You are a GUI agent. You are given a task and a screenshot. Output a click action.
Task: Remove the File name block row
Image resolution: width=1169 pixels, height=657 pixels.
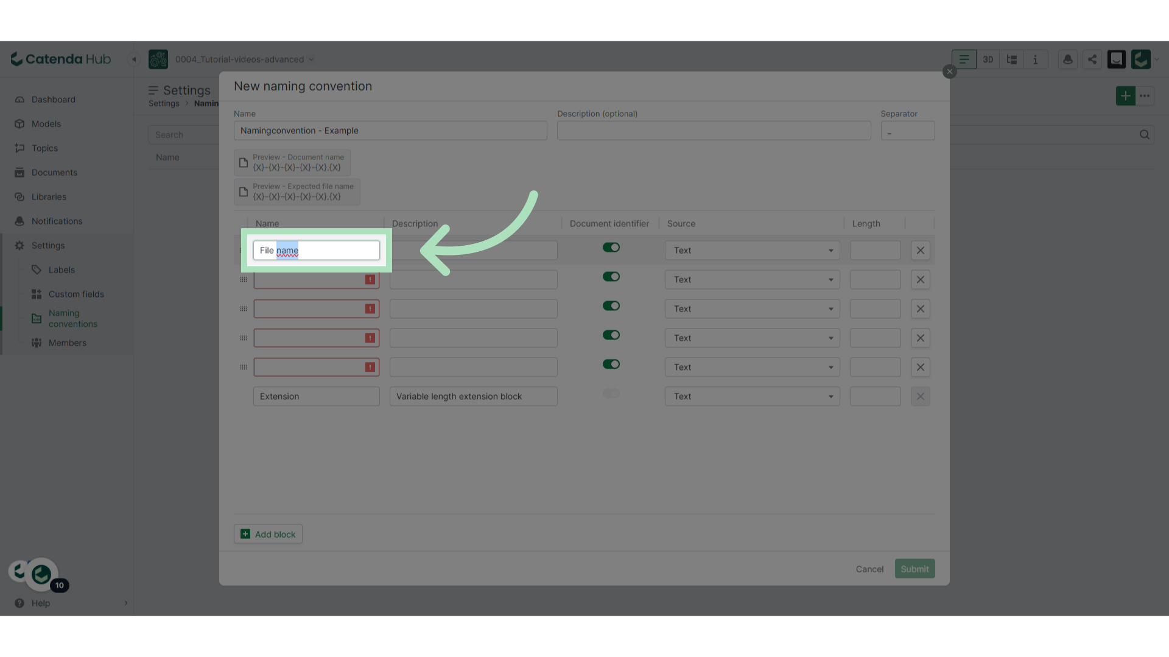921,250
